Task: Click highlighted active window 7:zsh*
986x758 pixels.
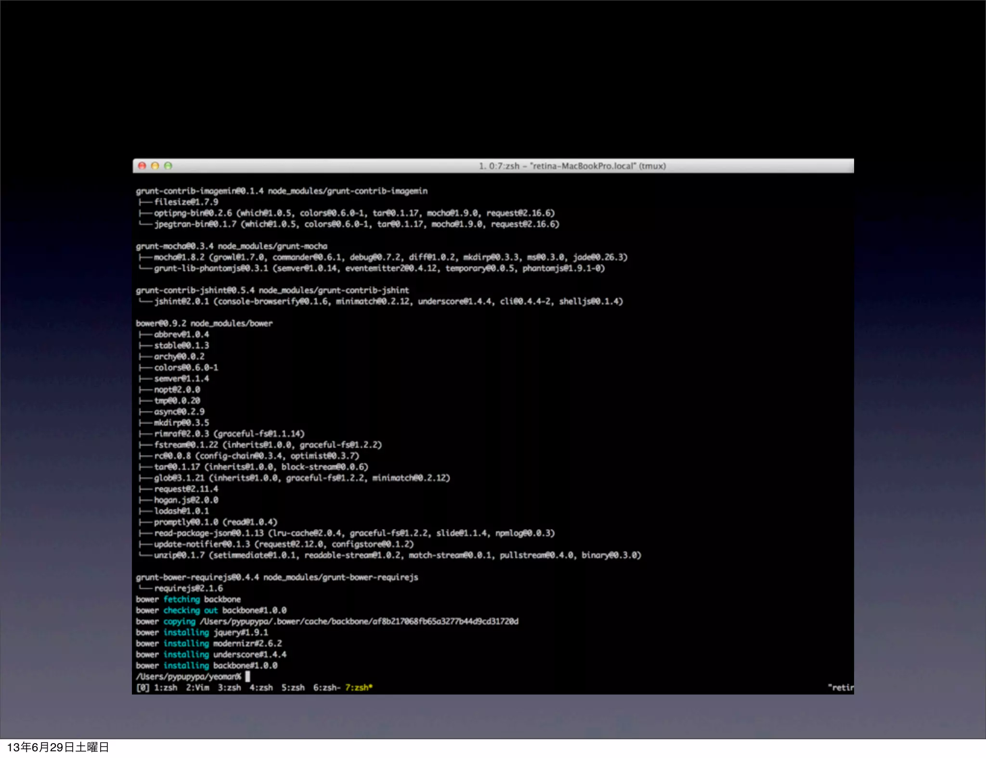Action: [359, 688]
